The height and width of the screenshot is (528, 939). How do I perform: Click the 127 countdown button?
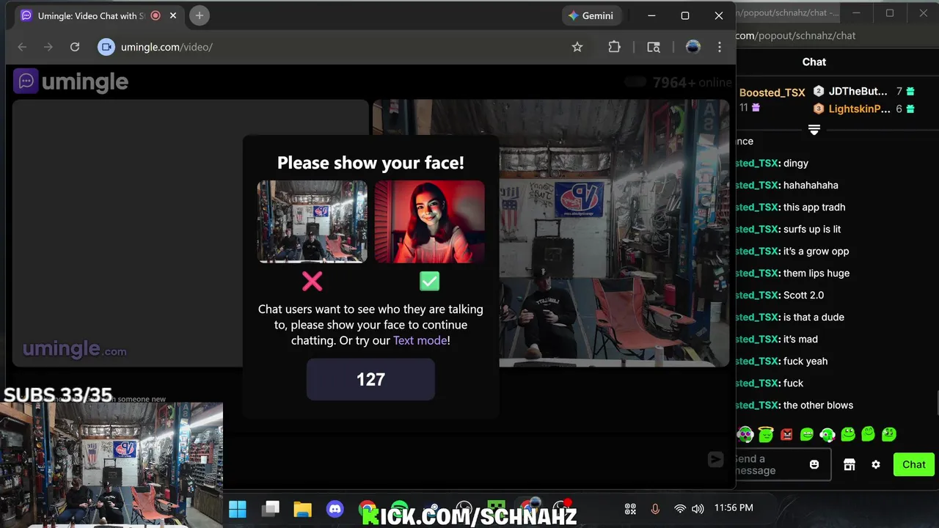tap(370, 379)
